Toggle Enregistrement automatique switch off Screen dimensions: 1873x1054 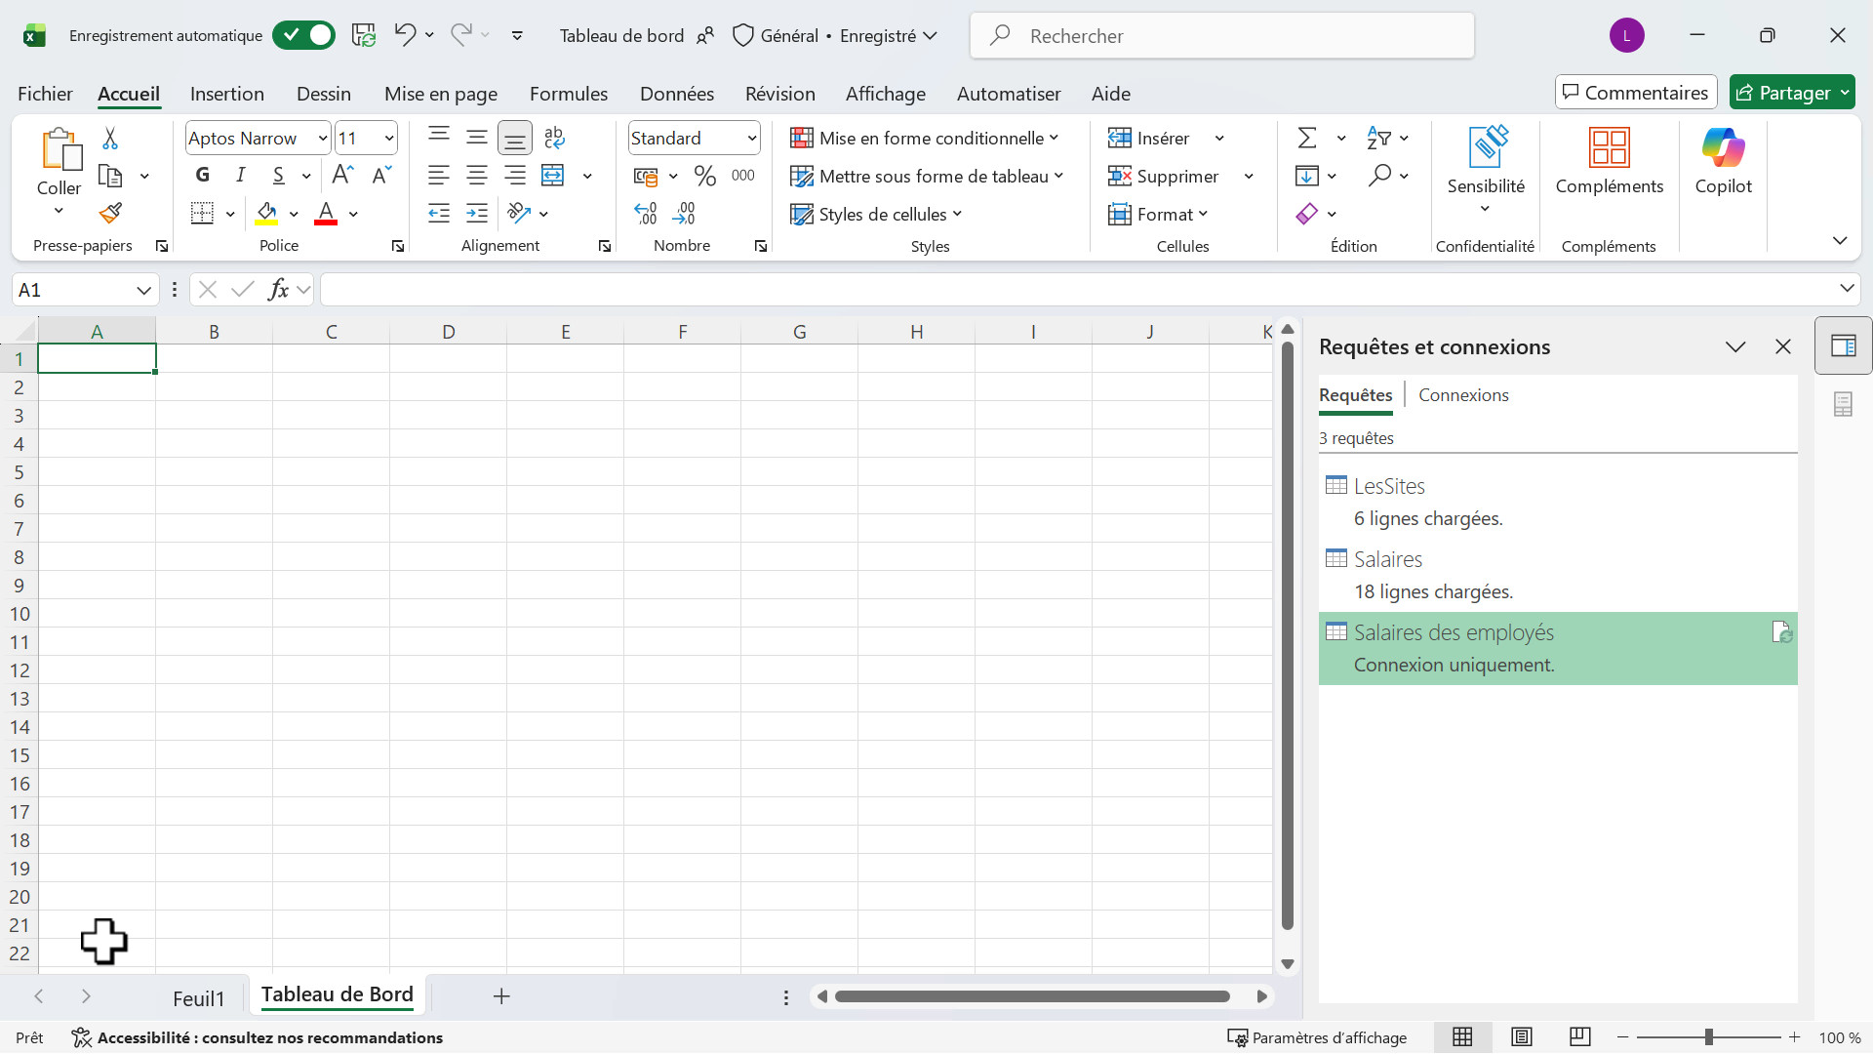303,35
